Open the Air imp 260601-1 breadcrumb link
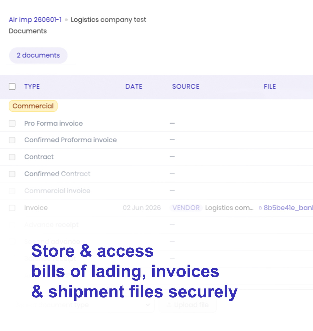The height and width of the screenshot is (331, 313). point(35,20)
